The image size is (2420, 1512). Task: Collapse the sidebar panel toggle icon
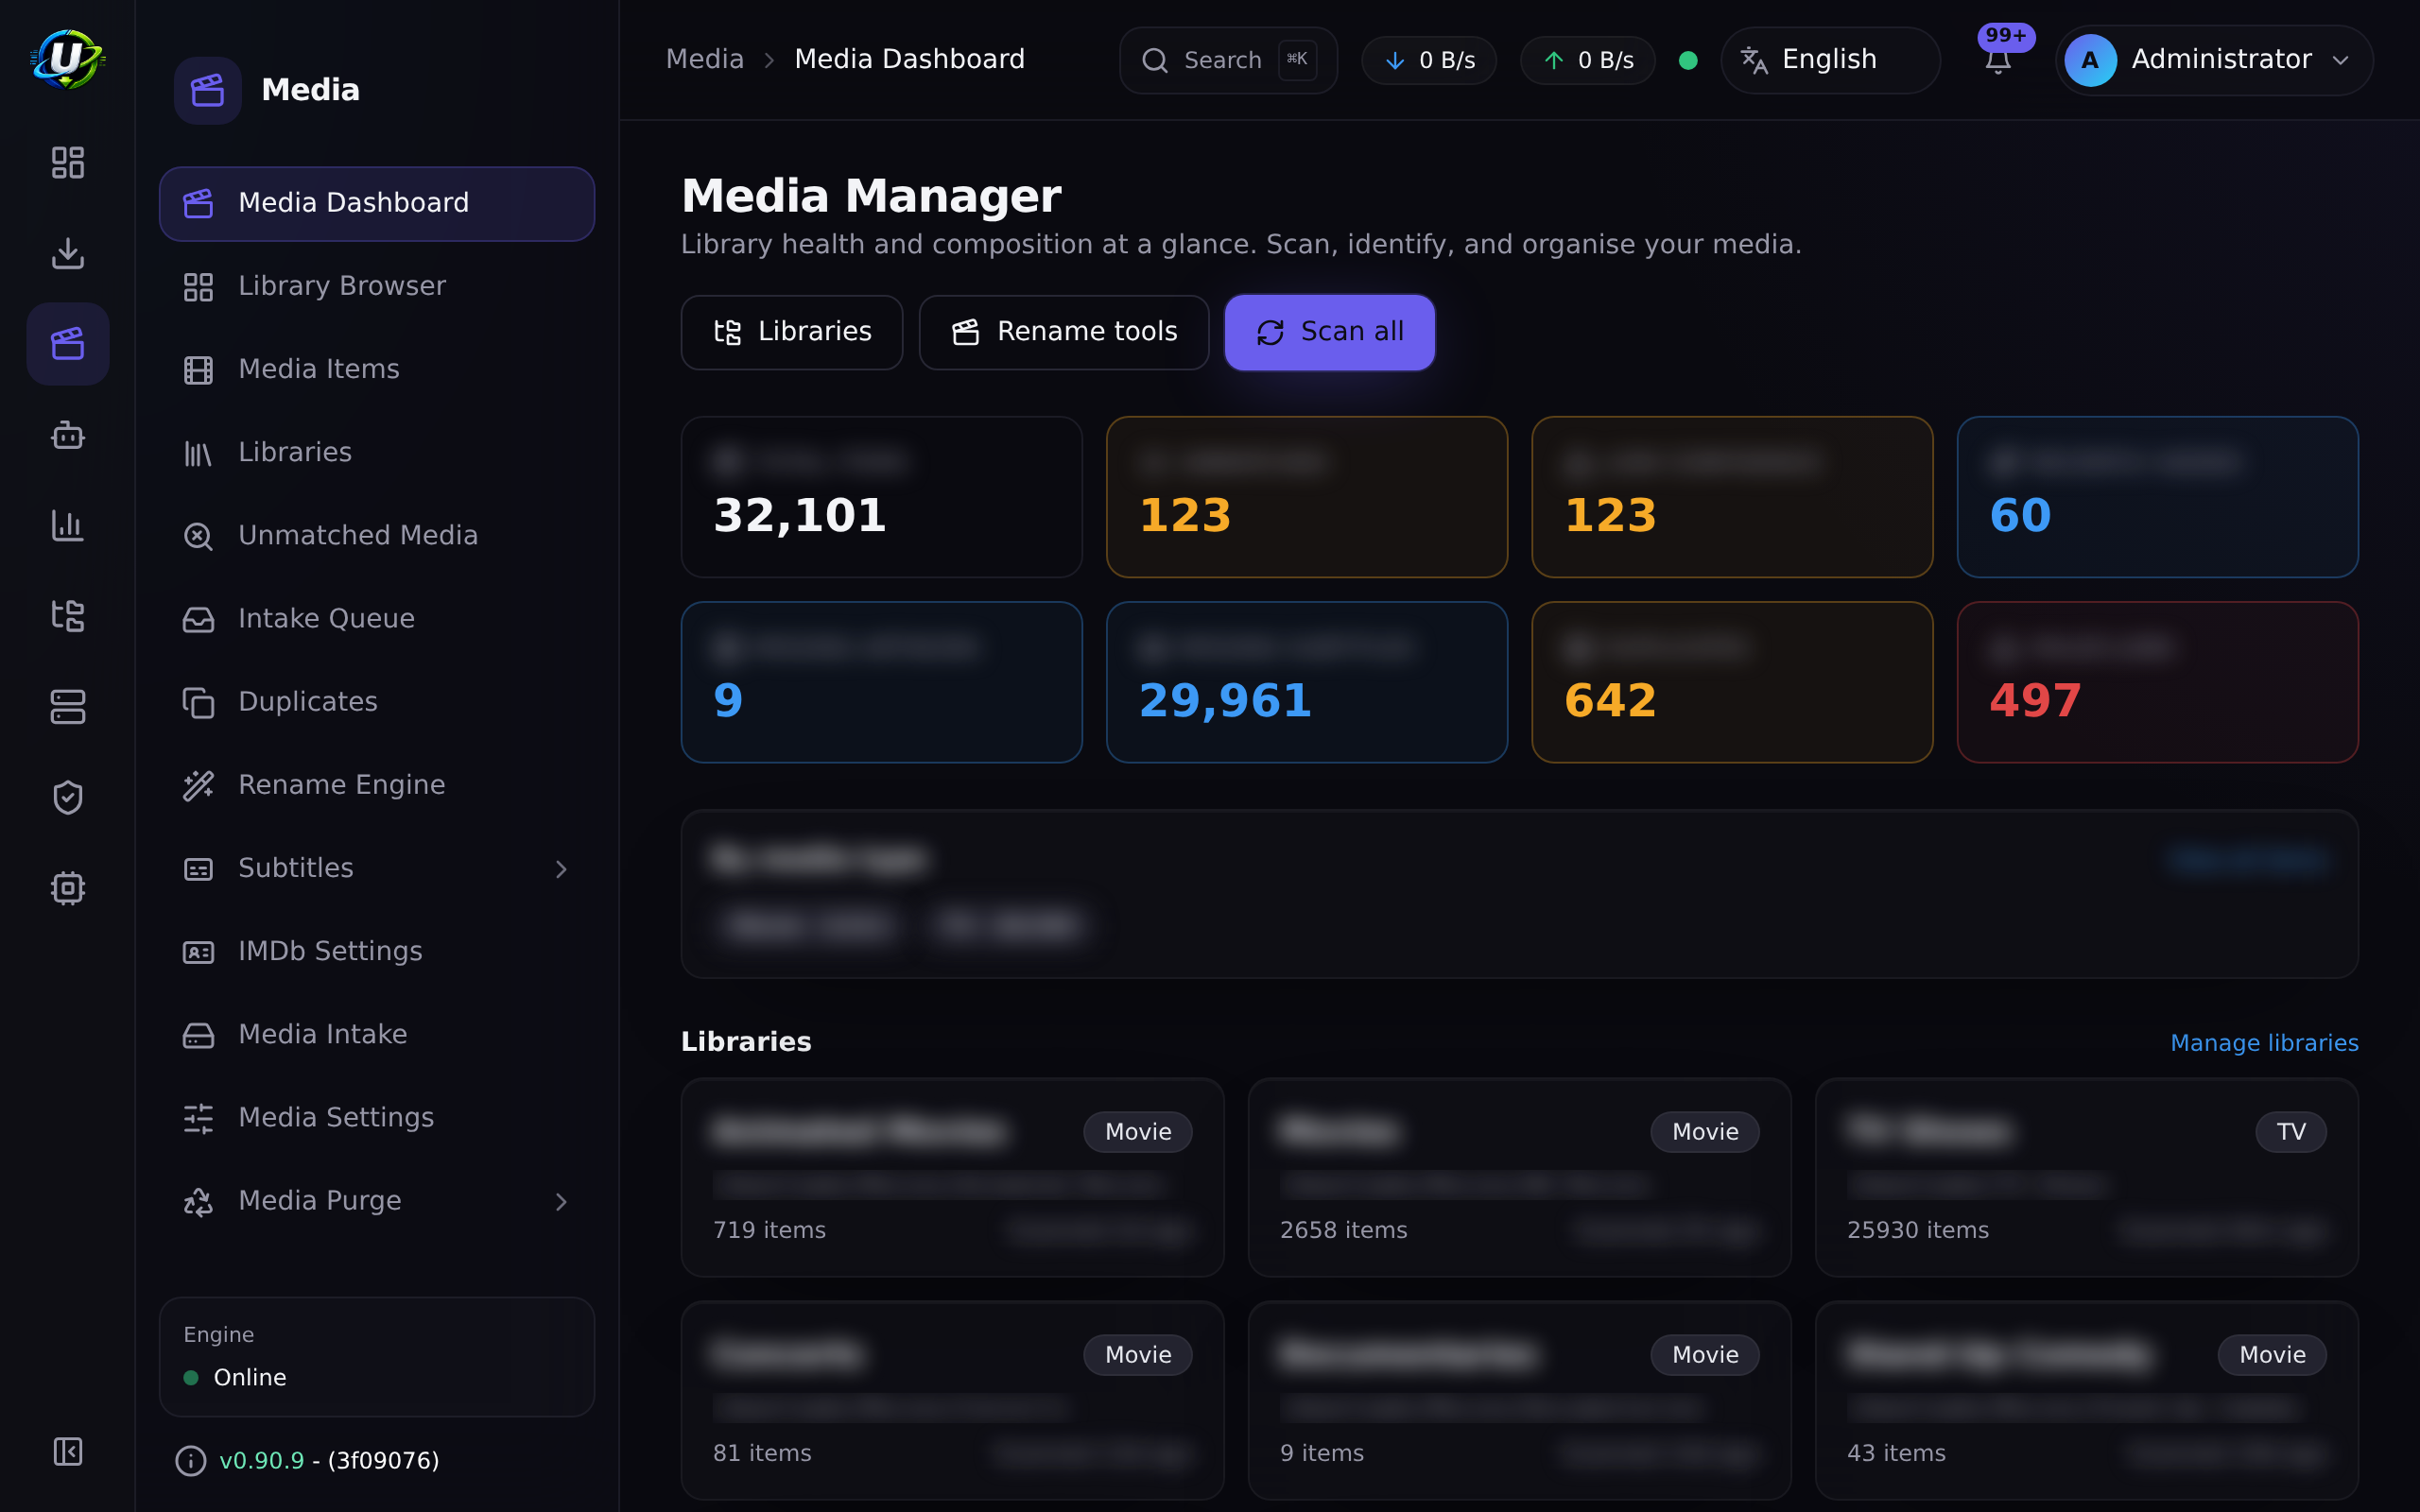tap(67, 1451)
